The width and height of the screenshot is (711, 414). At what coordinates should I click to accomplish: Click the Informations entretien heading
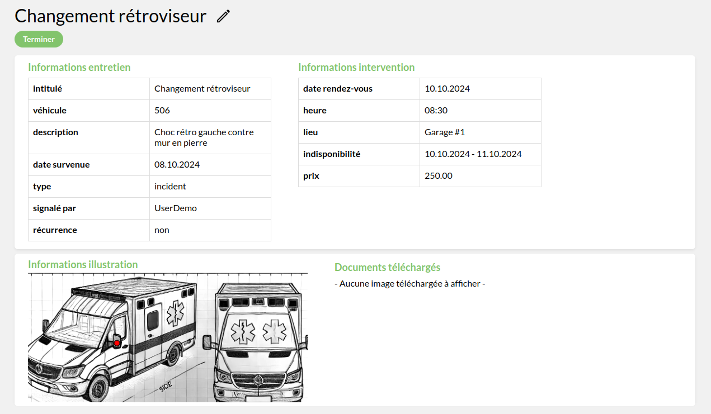79,67
